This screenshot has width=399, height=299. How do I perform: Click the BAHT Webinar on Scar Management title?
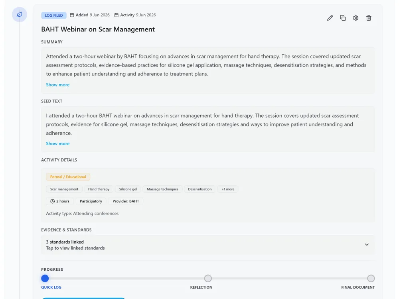[x=98, y=29]
